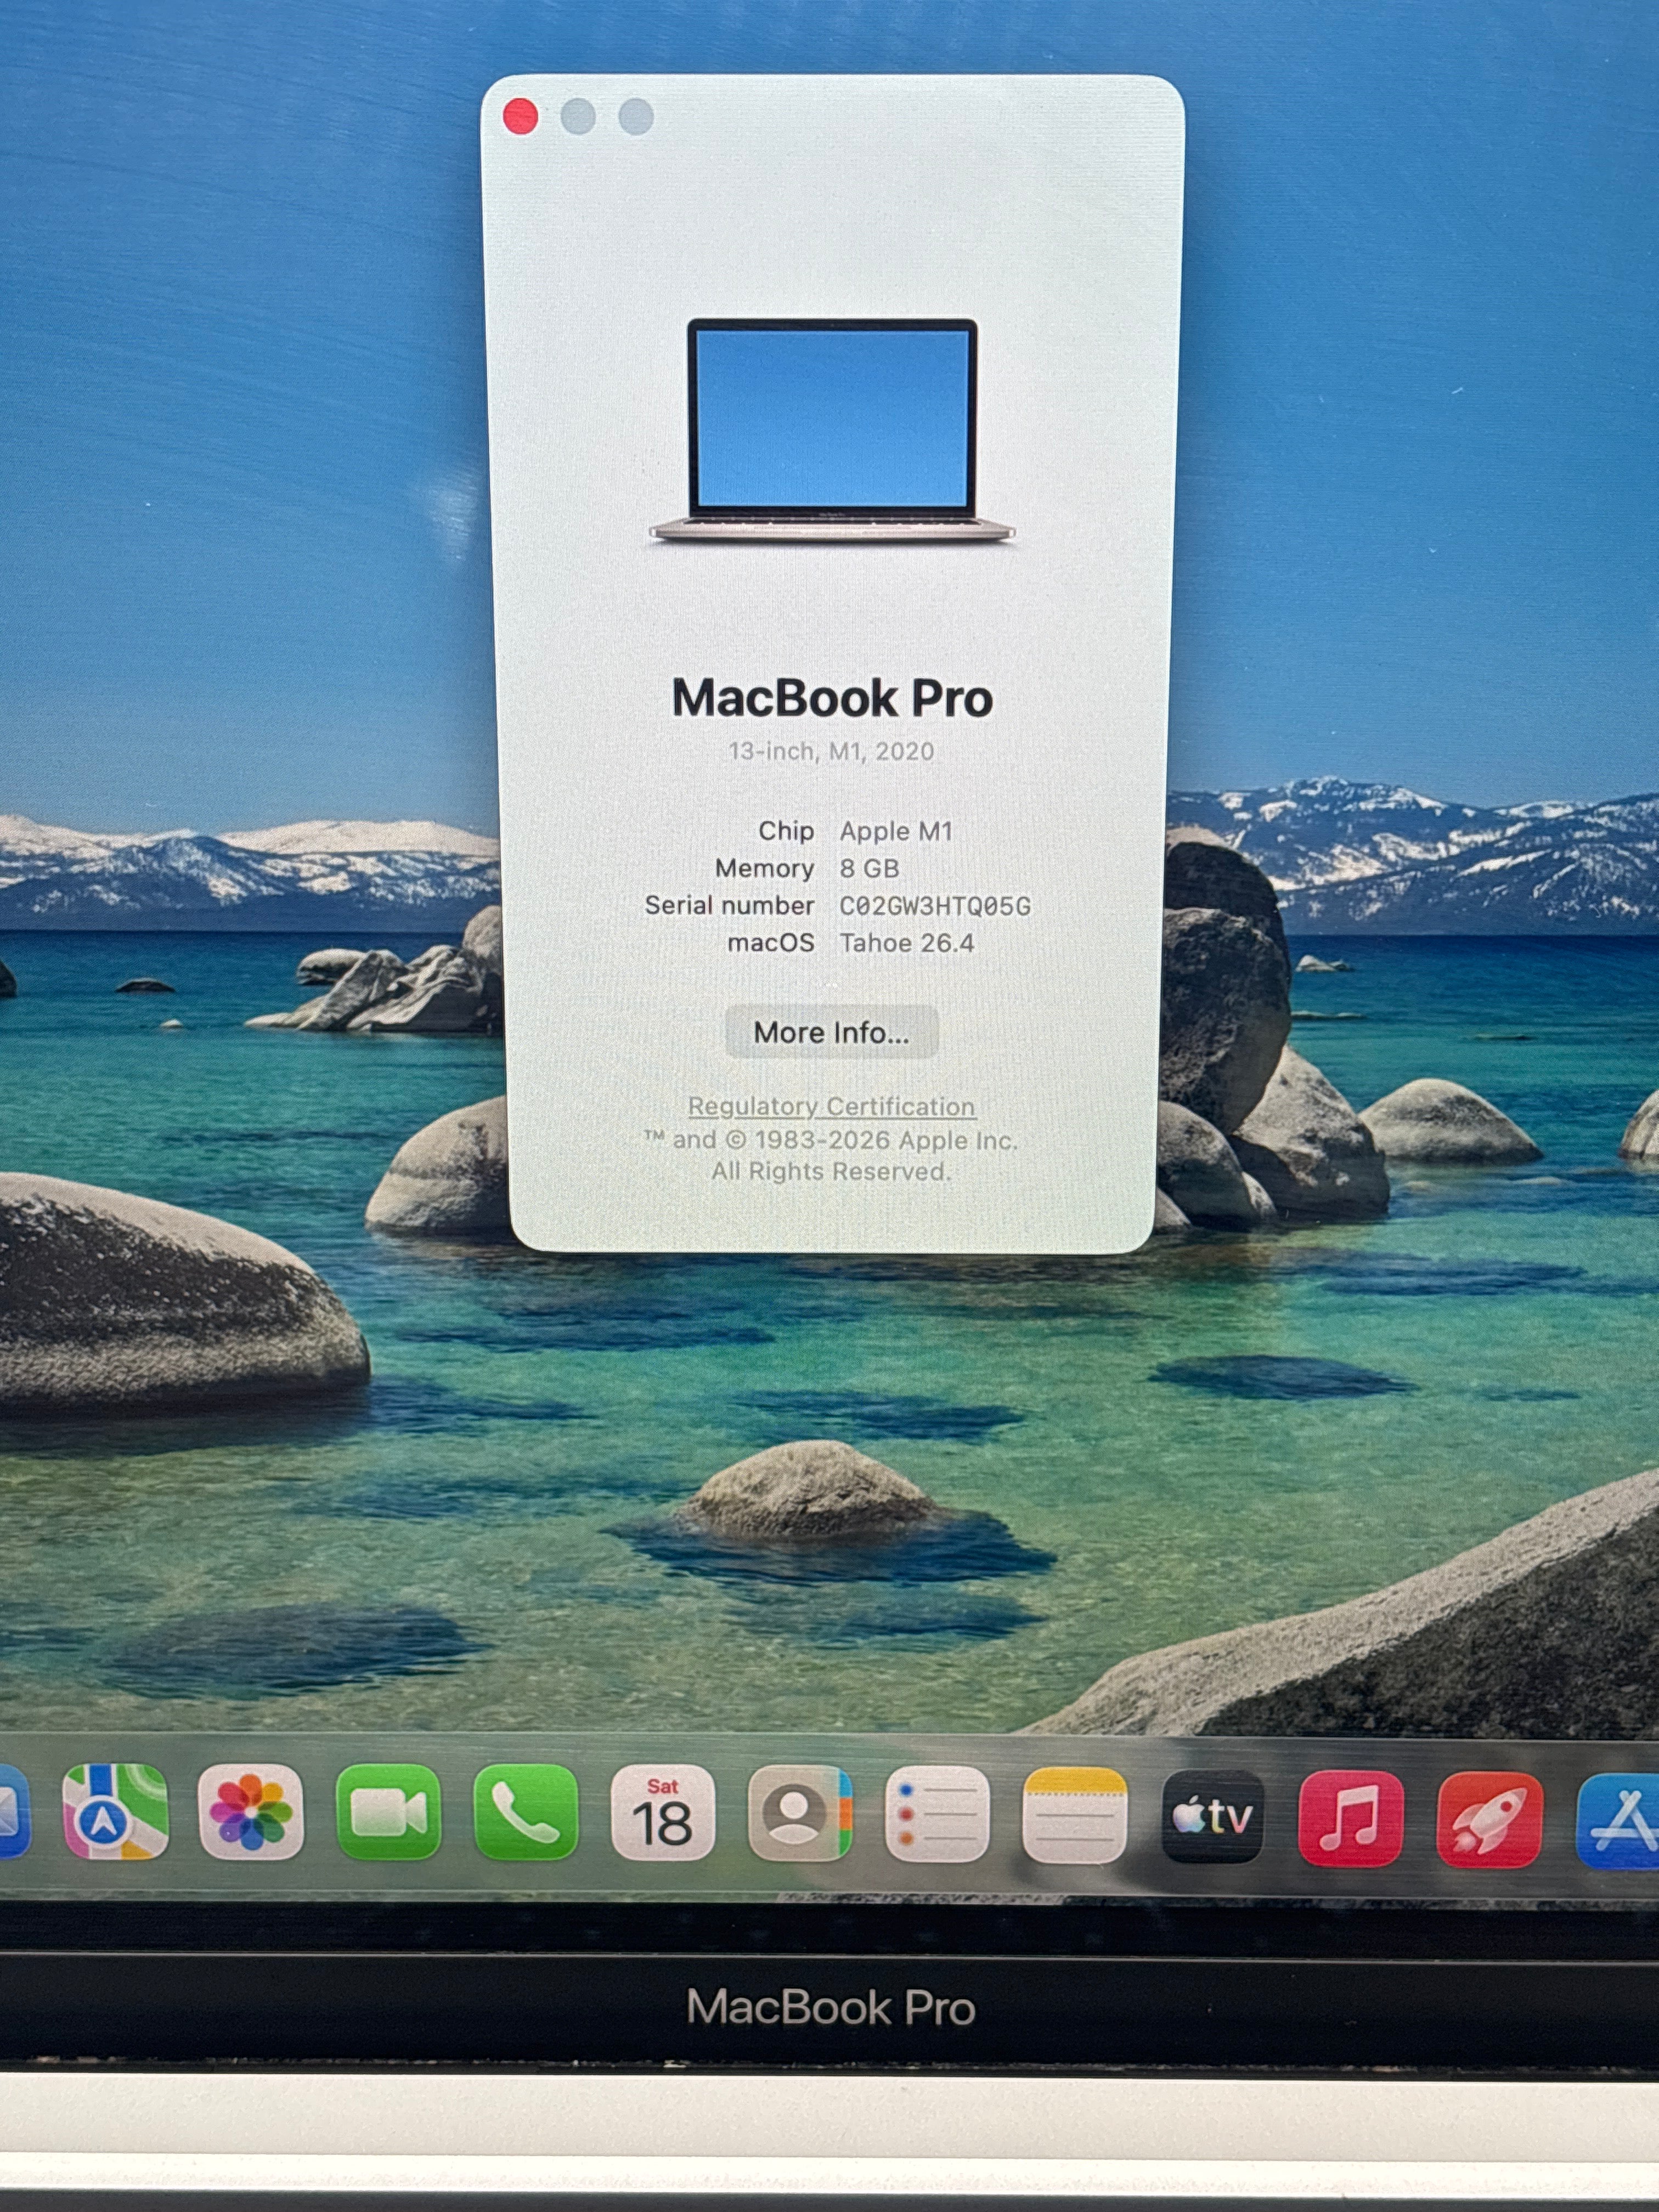Open the Notes app in the Dock
Image resolution: width=1659 pixels, height=2212 pixels.
click(1074, 1816)
